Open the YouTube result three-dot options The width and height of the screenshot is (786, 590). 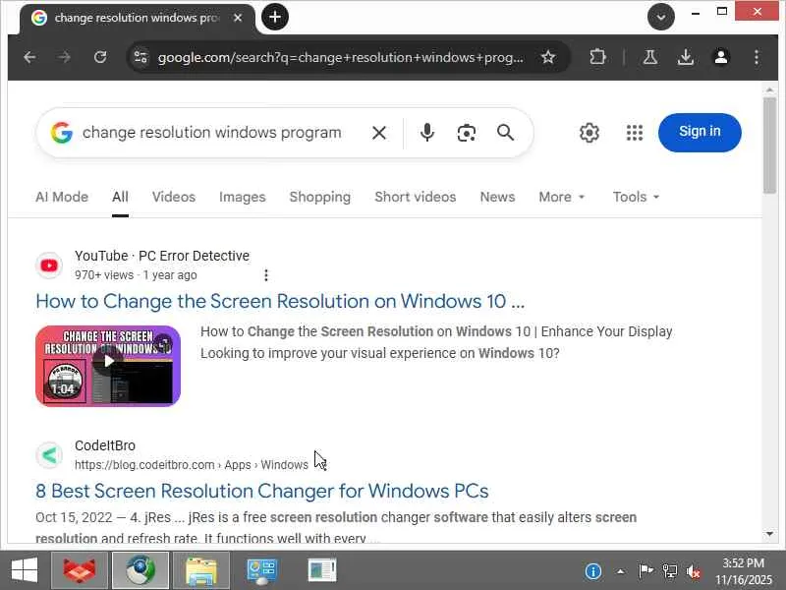coord(265,275)
